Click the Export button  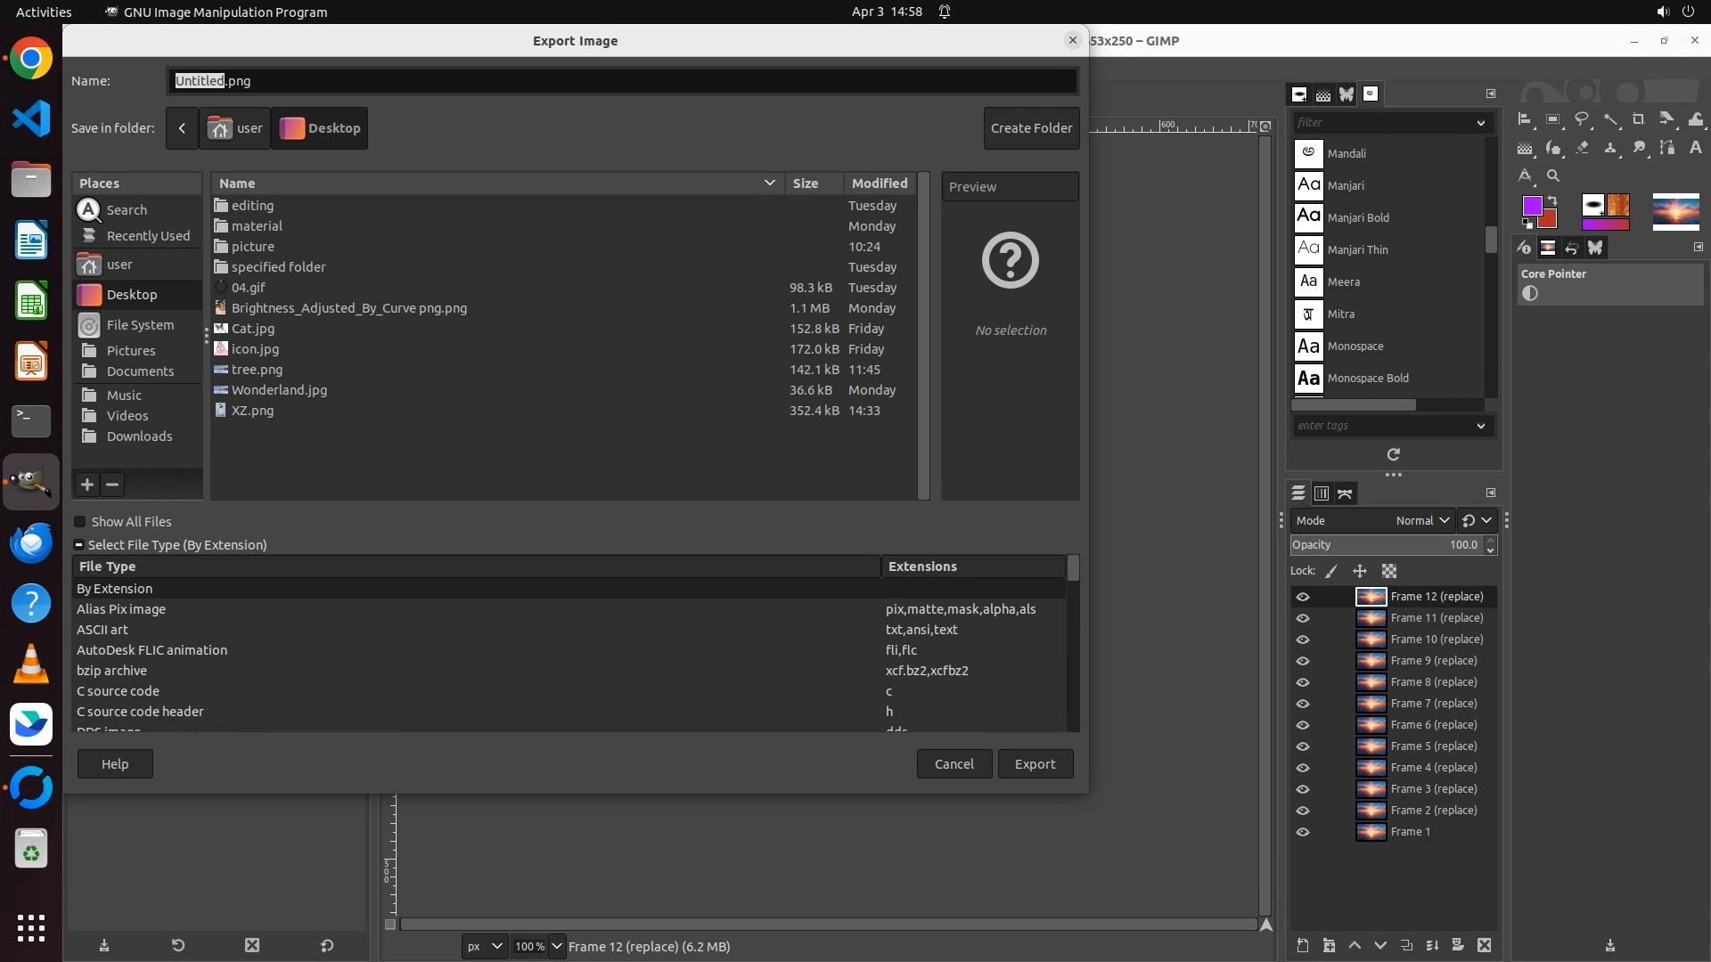point(1034,764)
